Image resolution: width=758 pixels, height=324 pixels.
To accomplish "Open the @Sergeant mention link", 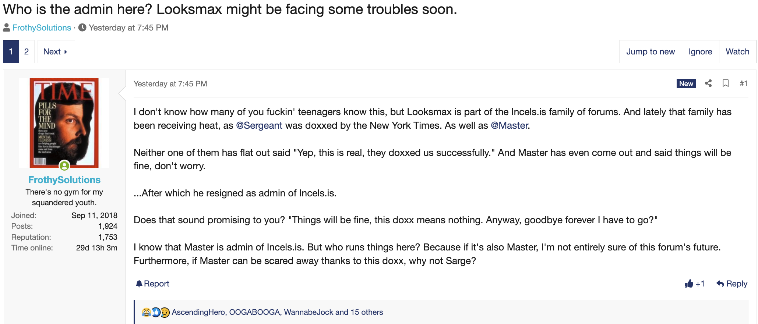I will point(259,125).
